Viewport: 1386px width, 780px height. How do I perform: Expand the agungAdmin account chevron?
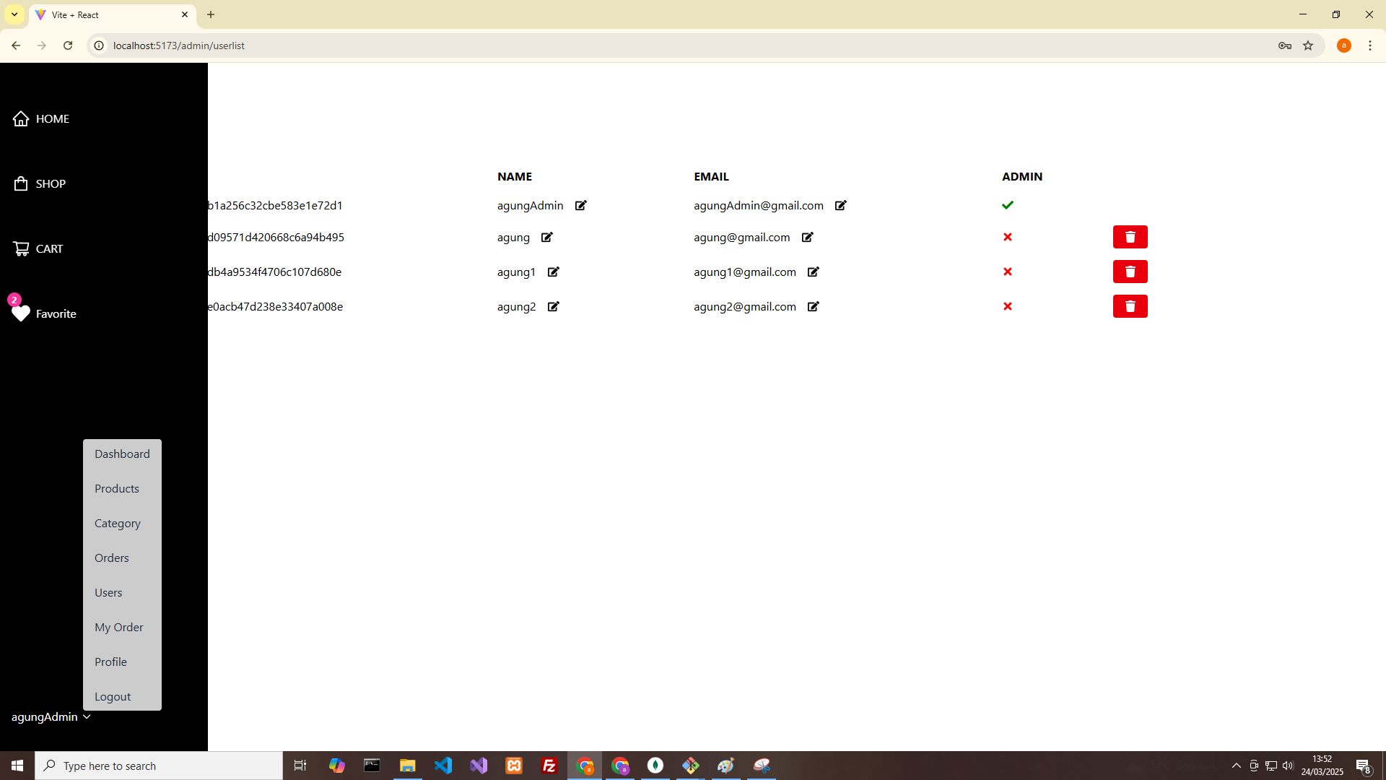[x=87, y=716]
